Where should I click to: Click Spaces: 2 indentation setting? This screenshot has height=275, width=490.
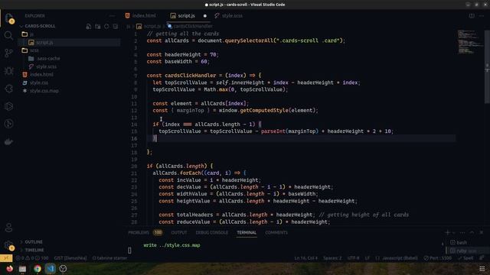click(x=332, y=258)
